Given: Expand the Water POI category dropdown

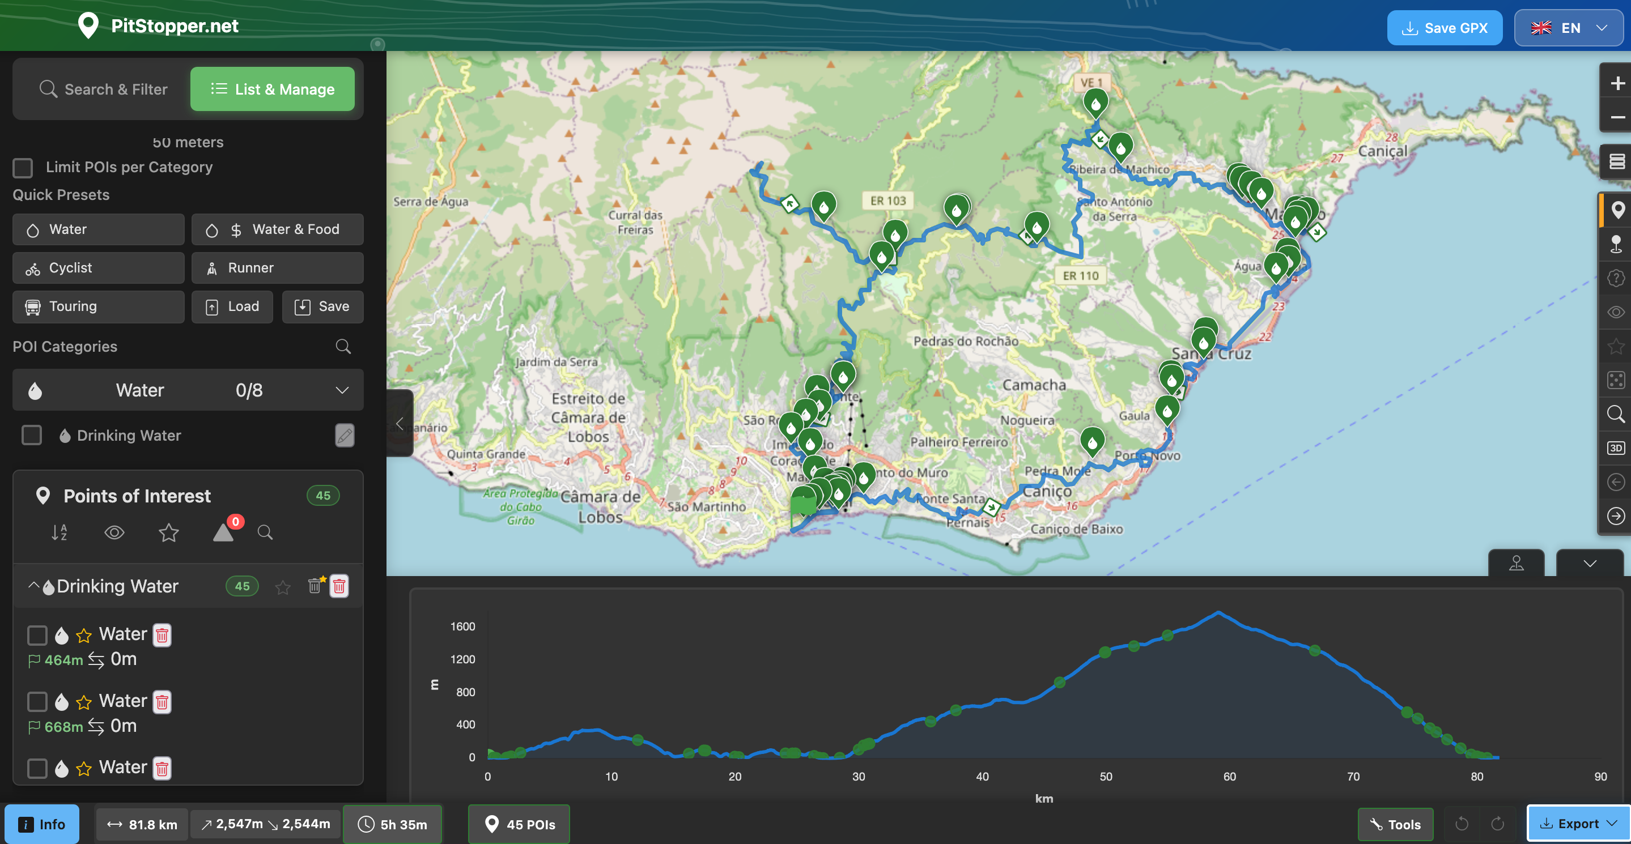Looking at the screenshot, I should coord(341,390).
